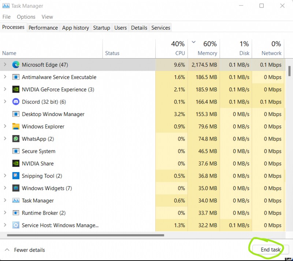293x261 pixels.
Task: Sort processes by Disk column
Action: pos(236,49)
